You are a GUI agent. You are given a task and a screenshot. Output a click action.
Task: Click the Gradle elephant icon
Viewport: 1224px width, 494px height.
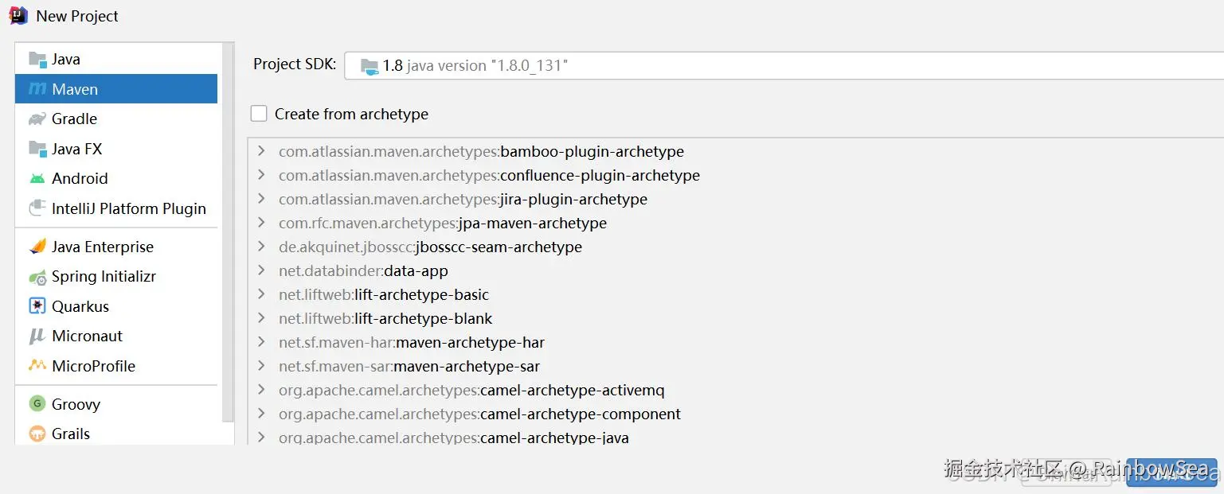(37, 119)
